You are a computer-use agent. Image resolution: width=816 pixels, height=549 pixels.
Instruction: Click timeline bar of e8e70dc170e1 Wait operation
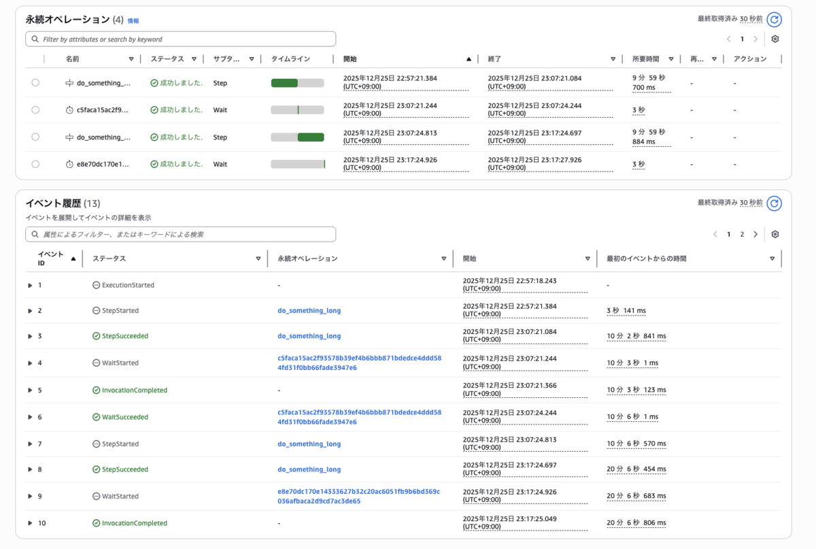[297, 164]
